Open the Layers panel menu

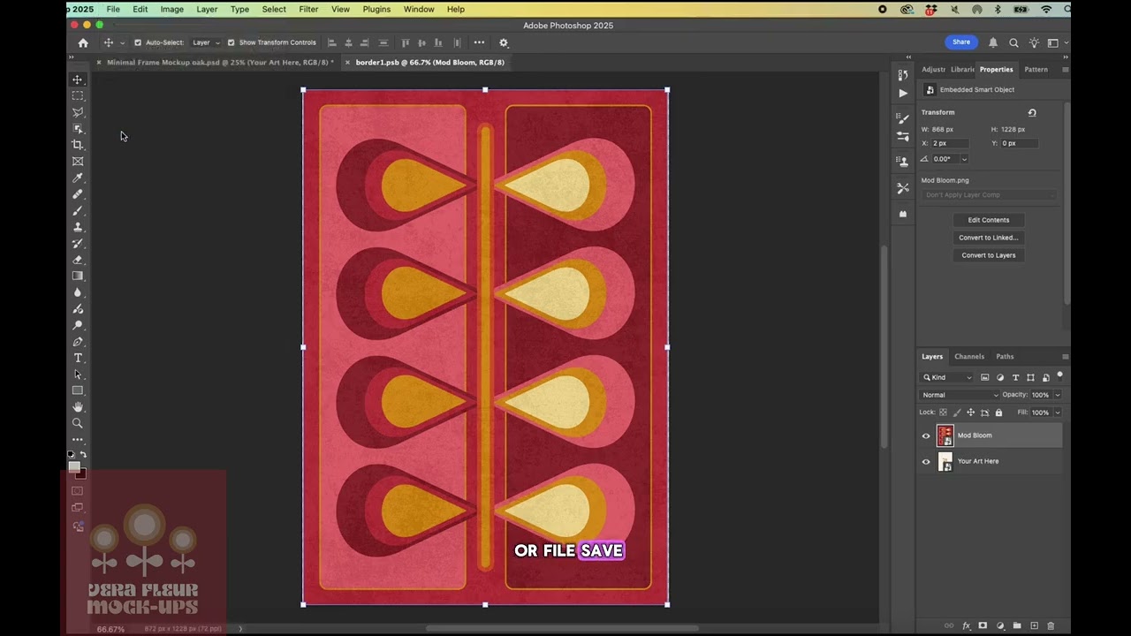1065,357
